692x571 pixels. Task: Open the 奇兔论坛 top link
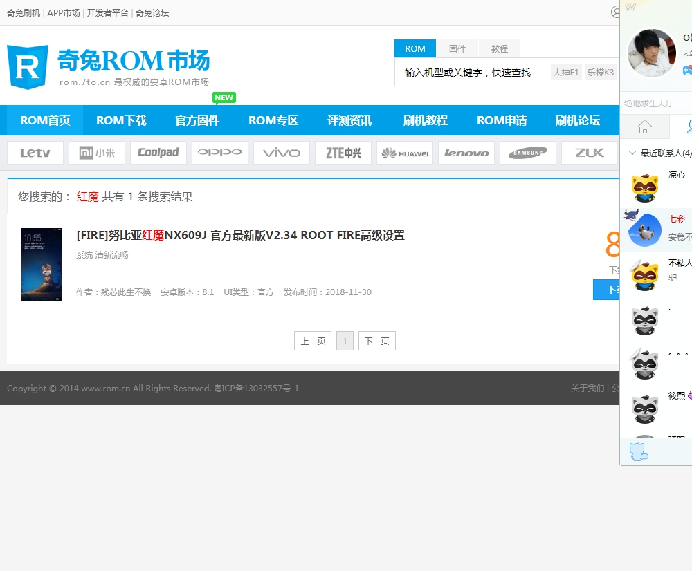[152, 12]
